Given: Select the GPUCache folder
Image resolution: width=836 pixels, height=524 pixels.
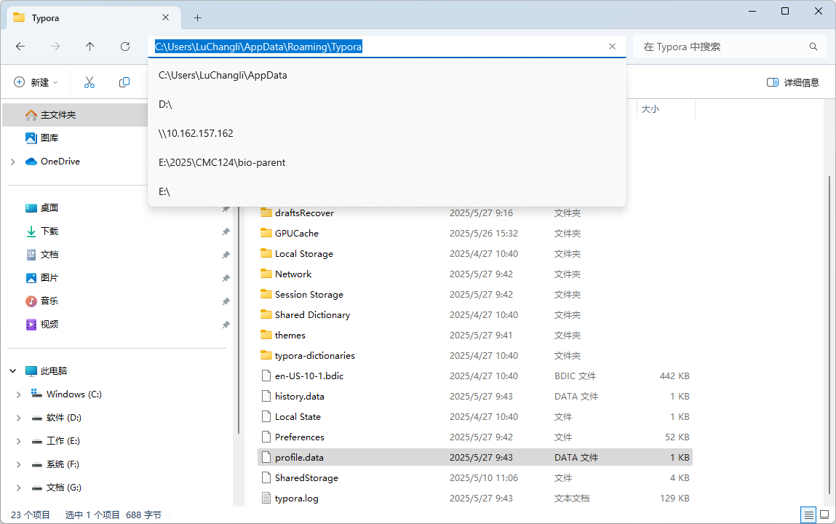Looking at the screenshot, I should (474, 233).
